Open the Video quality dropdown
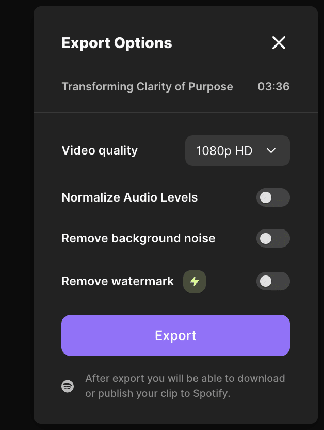 (x=237, y=151)
